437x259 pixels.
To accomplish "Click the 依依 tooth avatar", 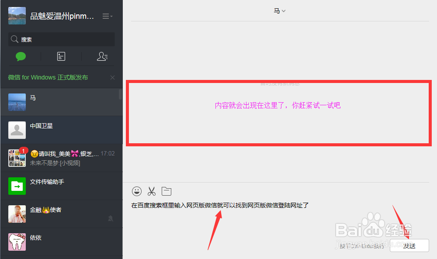I will 17,242.
